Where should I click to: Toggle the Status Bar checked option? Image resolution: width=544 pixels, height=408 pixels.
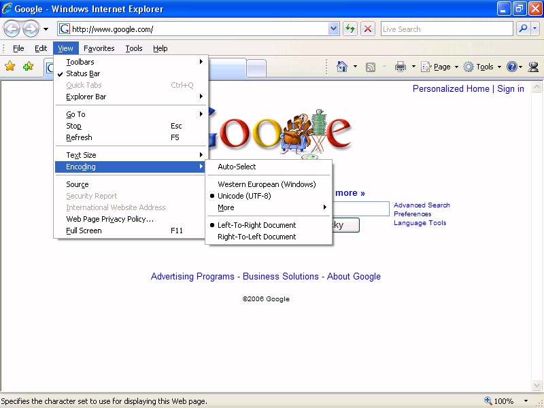83,73
